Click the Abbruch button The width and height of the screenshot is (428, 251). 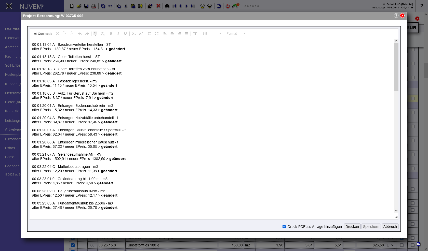[390, 227]
